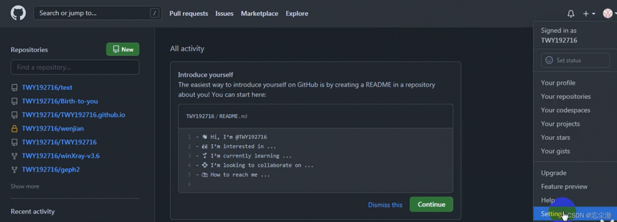Viewport: 617px width, 222px height.
Task: Go to Pull requests in header
Action: click(188, 13)
